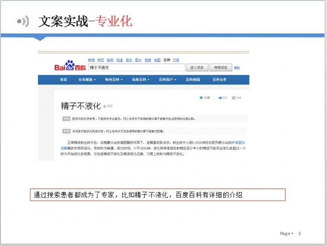
Task: Click the search field containing 精子不液化
Action: coord(136,68)
